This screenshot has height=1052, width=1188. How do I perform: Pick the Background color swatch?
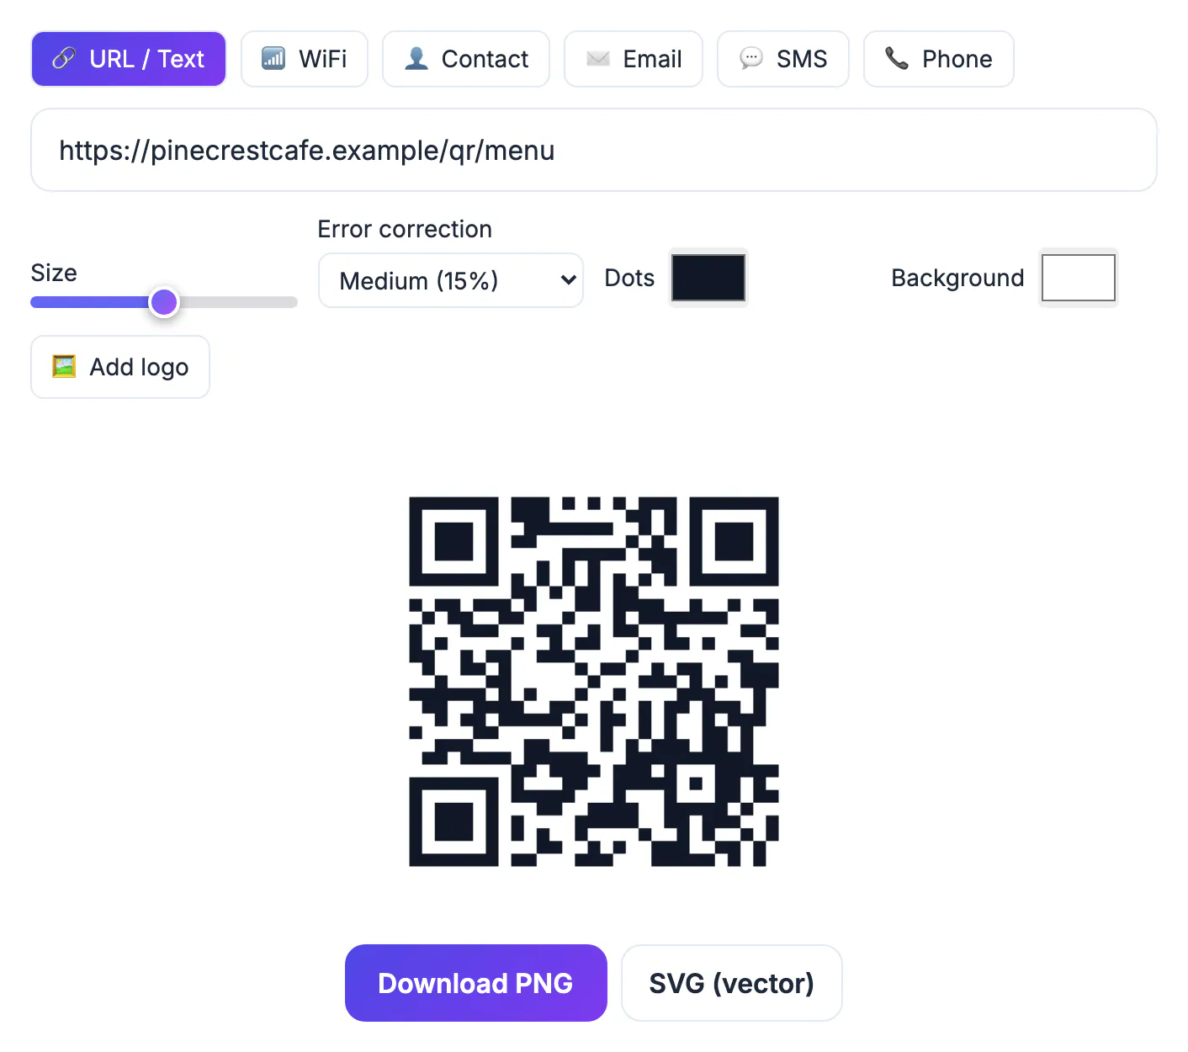pos(1079,278)
